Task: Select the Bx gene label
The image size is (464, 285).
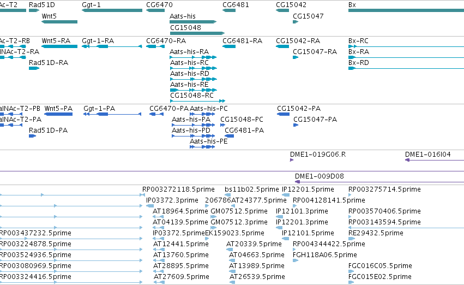Action: click(x=352, y=5)
